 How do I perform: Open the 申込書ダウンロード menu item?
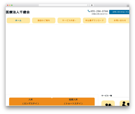pyautogui.click(x=94, y=20)
